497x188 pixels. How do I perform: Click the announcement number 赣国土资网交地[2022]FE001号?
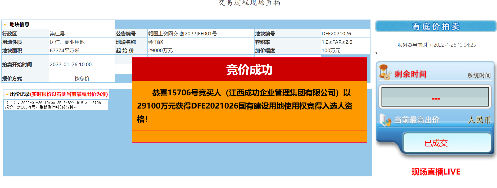pyautogui.click(x=182, y=34)
